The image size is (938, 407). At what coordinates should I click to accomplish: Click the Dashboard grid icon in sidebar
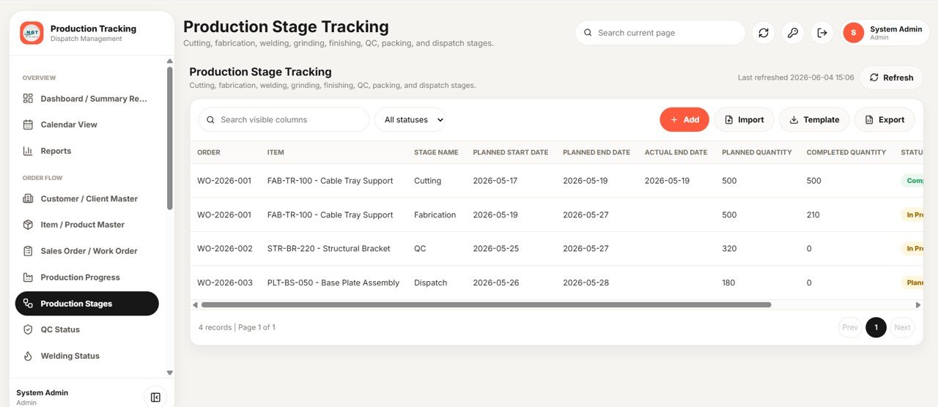[x=28, y=98]
